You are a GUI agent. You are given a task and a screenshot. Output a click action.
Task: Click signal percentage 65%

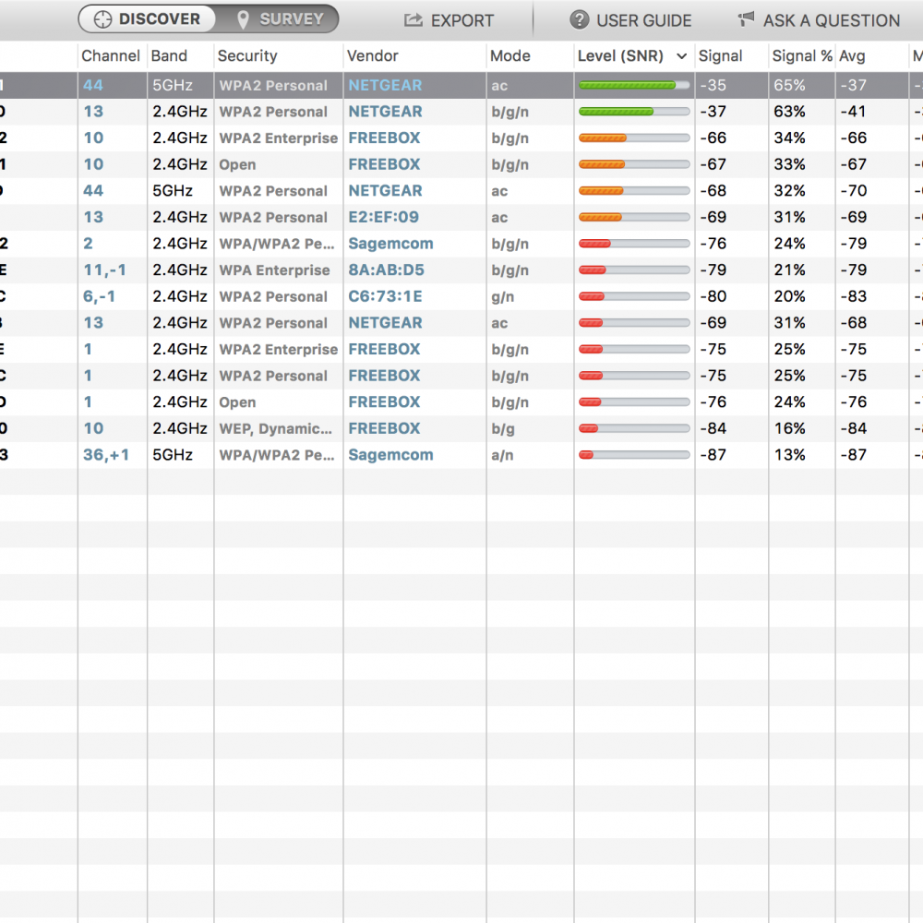(789, 85)
